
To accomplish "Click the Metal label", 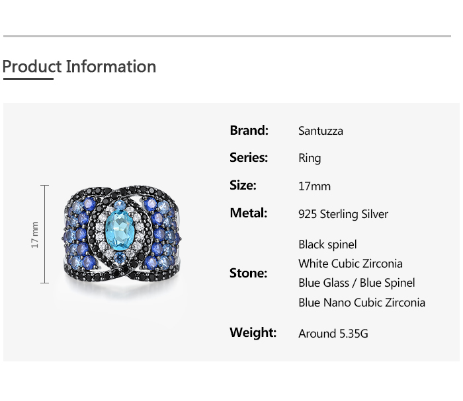I will pos(249,213).
